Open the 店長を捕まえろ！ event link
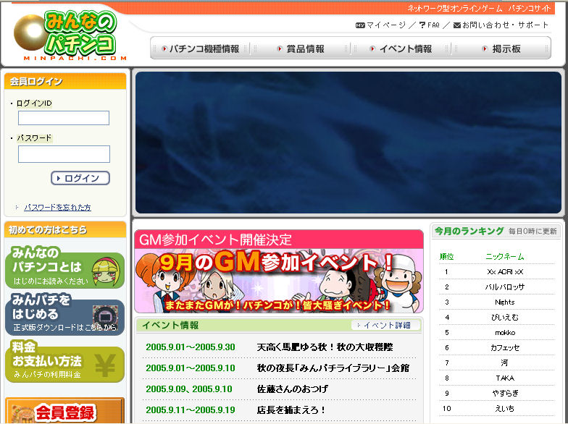Screen dimensions: 568x424 (293, 410)
